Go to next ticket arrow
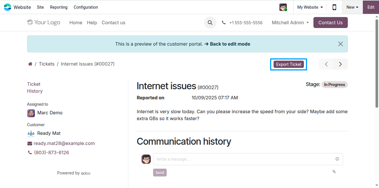 pyautogui.click(x=341, y=64)
